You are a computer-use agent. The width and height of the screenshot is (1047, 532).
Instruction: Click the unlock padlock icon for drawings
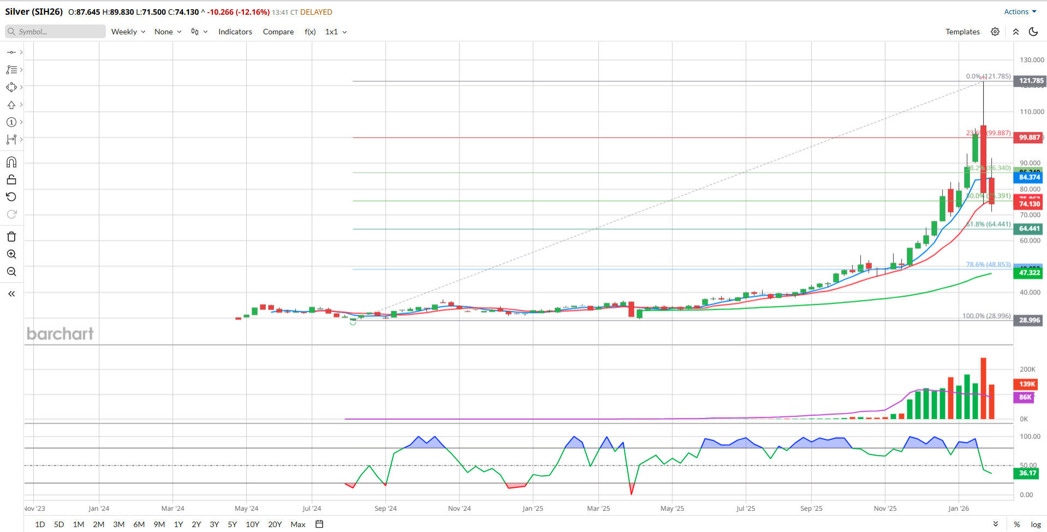(11, 179)
